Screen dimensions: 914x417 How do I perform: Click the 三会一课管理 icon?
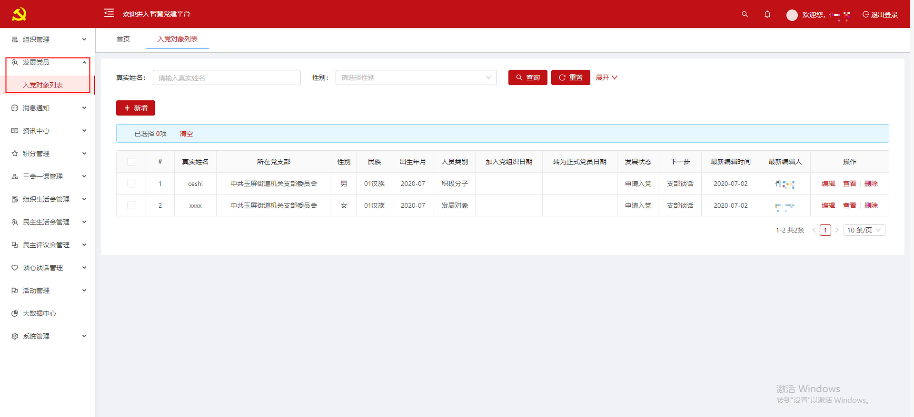[x=15, y=176]
